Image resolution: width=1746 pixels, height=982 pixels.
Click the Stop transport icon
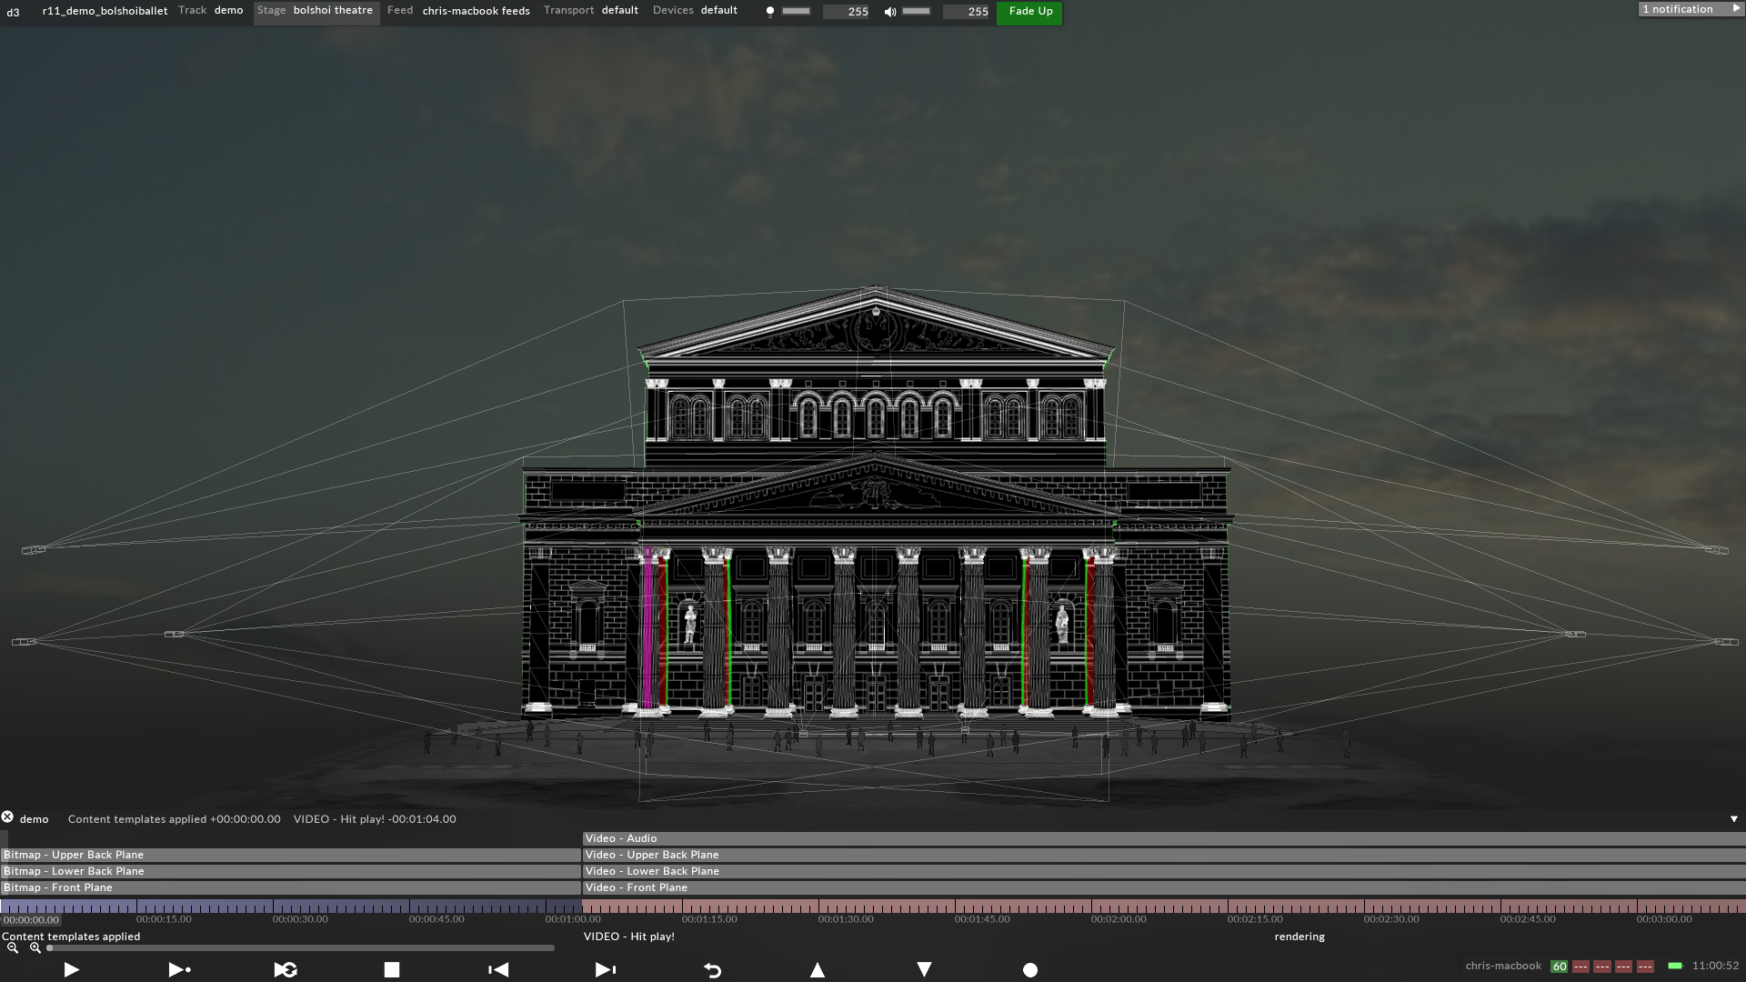[392, 970]
